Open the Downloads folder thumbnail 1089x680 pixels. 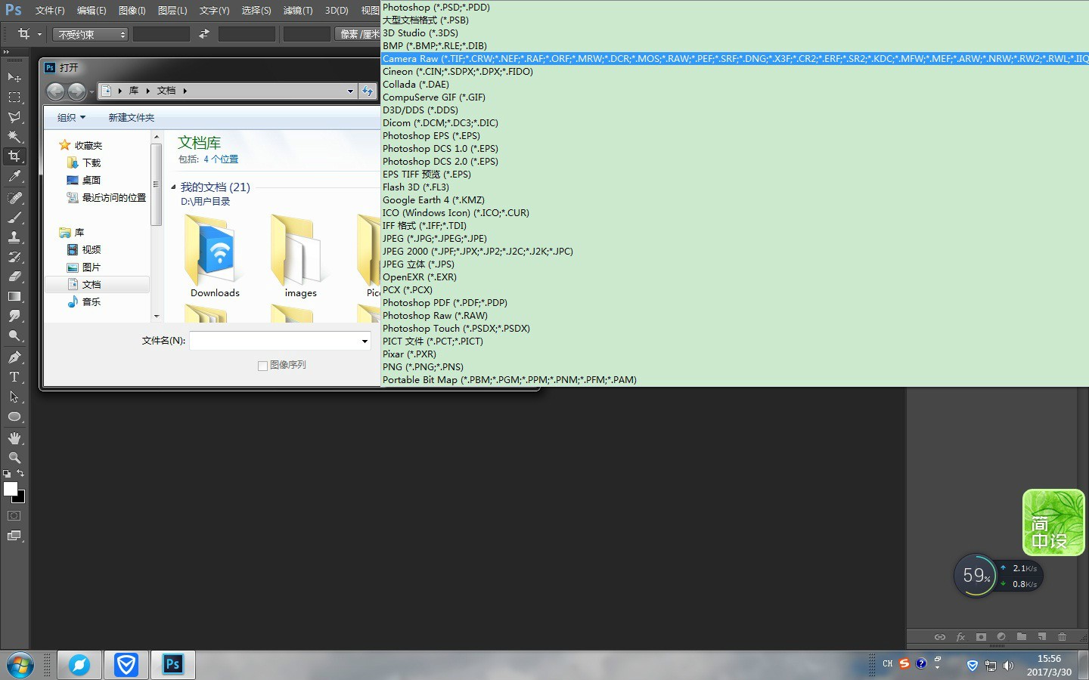coord(215,256)
